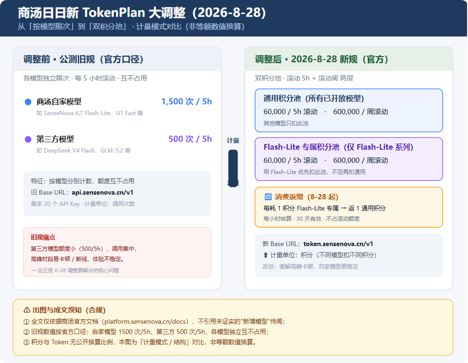Click the warning triangle beside 出图与成文须知
The image size is (468, 363).
pos(27,310)
